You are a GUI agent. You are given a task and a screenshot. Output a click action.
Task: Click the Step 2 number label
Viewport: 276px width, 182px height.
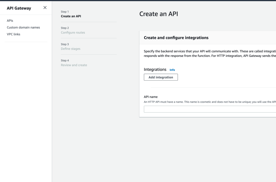pyautogui.click(x=65, y=28)
